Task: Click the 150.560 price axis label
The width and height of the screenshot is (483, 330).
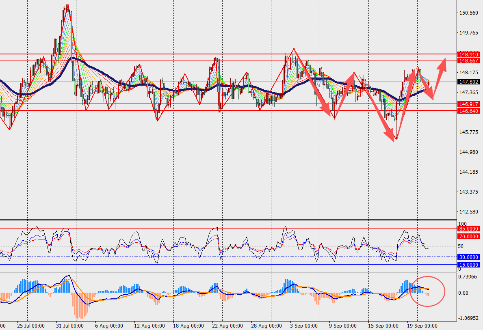Action: (468, 13)
